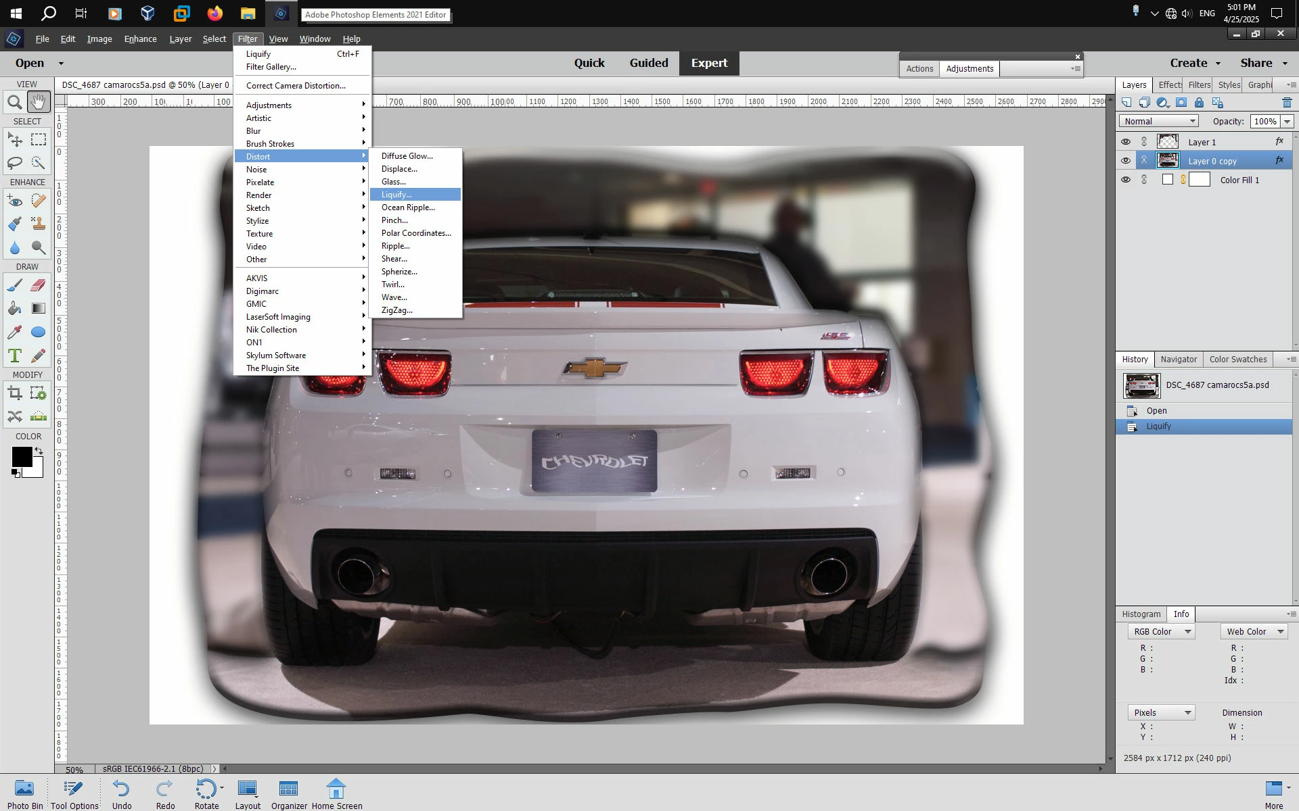Switch to Guided edit mode
The height and width of the screenshot is (811, 1299).
pos(648,63)
